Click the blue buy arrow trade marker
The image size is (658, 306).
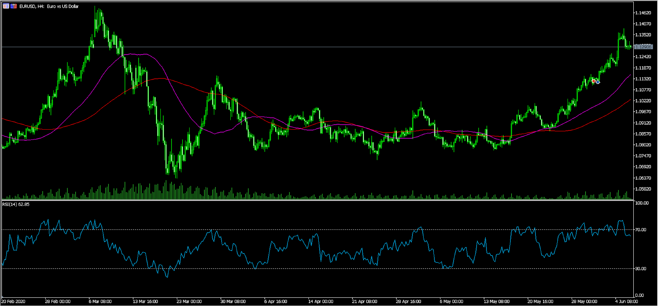(598, 82)
